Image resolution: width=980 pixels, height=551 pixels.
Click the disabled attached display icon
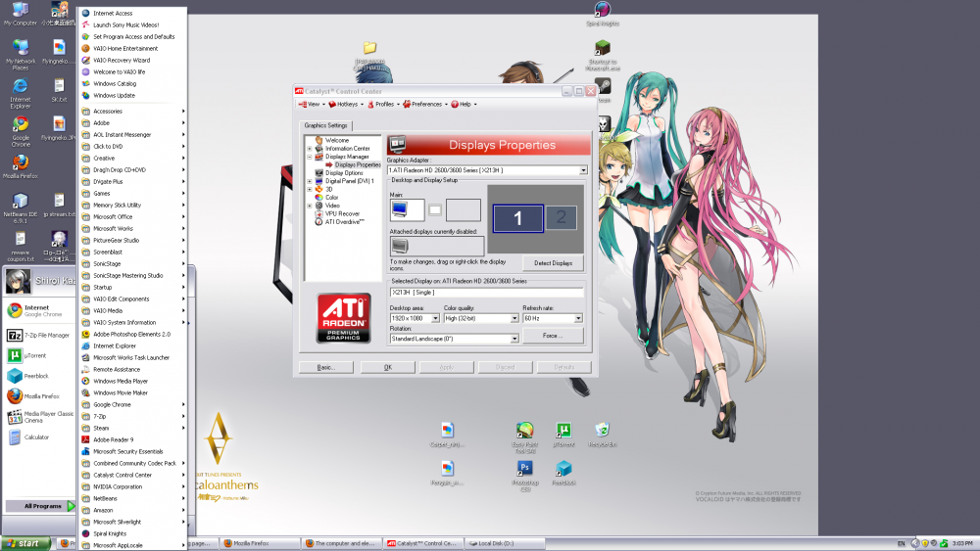[400, 246]
